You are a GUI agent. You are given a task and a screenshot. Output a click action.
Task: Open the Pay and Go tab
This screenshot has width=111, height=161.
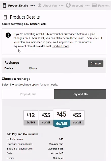80,94
